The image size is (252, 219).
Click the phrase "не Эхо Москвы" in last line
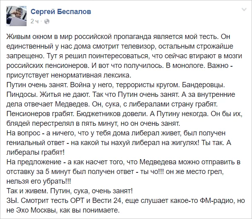pyautogui.click(x=32, y=210)
